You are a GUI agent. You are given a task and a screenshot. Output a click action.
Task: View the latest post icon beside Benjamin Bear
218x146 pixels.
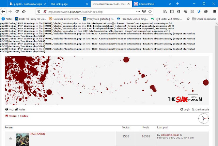tap(181, 135)
